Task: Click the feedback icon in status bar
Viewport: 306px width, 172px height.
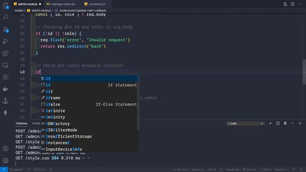Action: pos(294,170)
